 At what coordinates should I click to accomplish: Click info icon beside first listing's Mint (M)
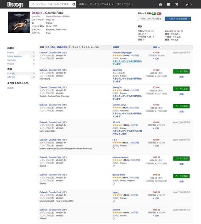(64, 55)
